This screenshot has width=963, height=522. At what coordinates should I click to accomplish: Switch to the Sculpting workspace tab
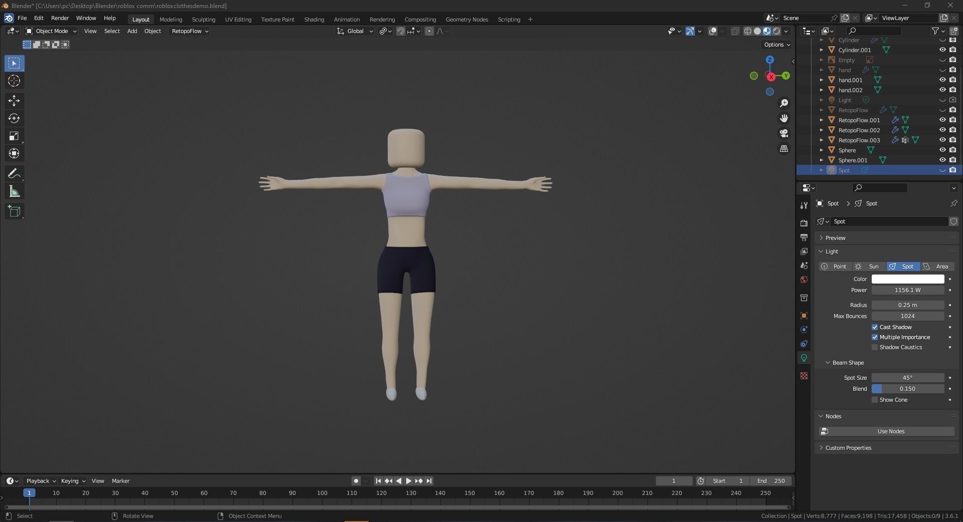204,20
